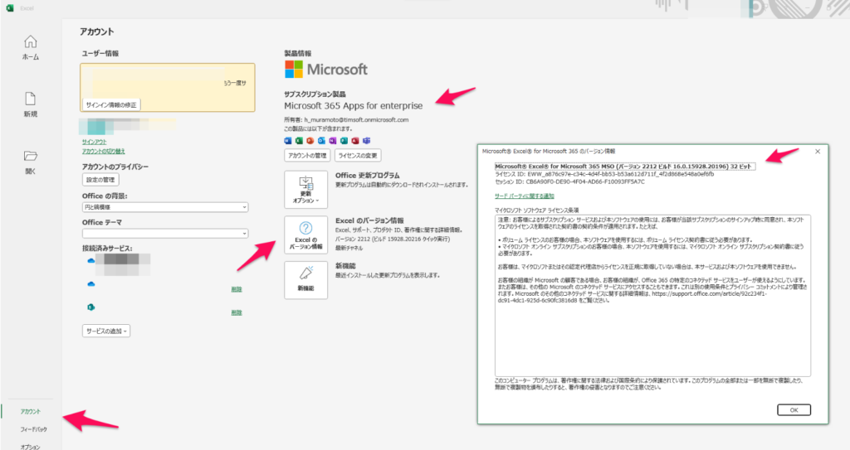Viewport: 850px width, 450px height.
Task: Click inside the license terms text box
Action: [652, 295]
